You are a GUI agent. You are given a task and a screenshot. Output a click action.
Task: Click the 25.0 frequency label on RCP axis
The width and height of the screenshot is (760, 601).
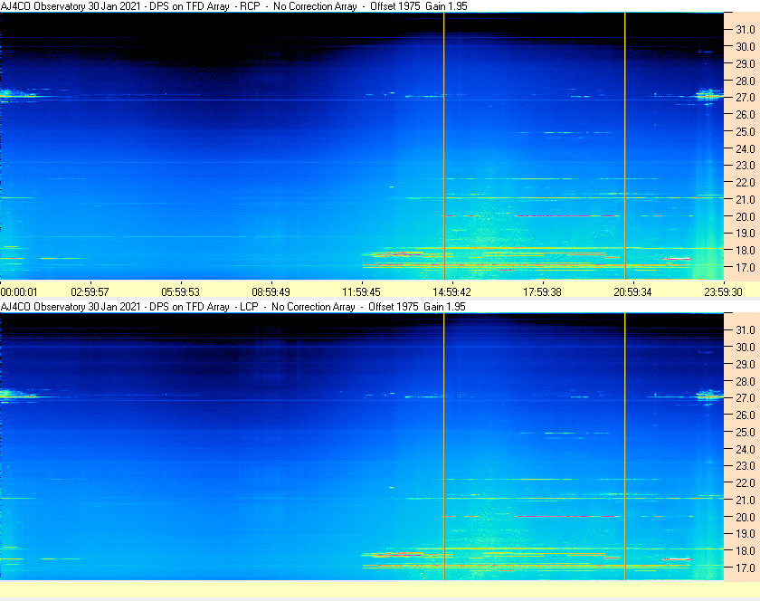click(x=746, y=131)
